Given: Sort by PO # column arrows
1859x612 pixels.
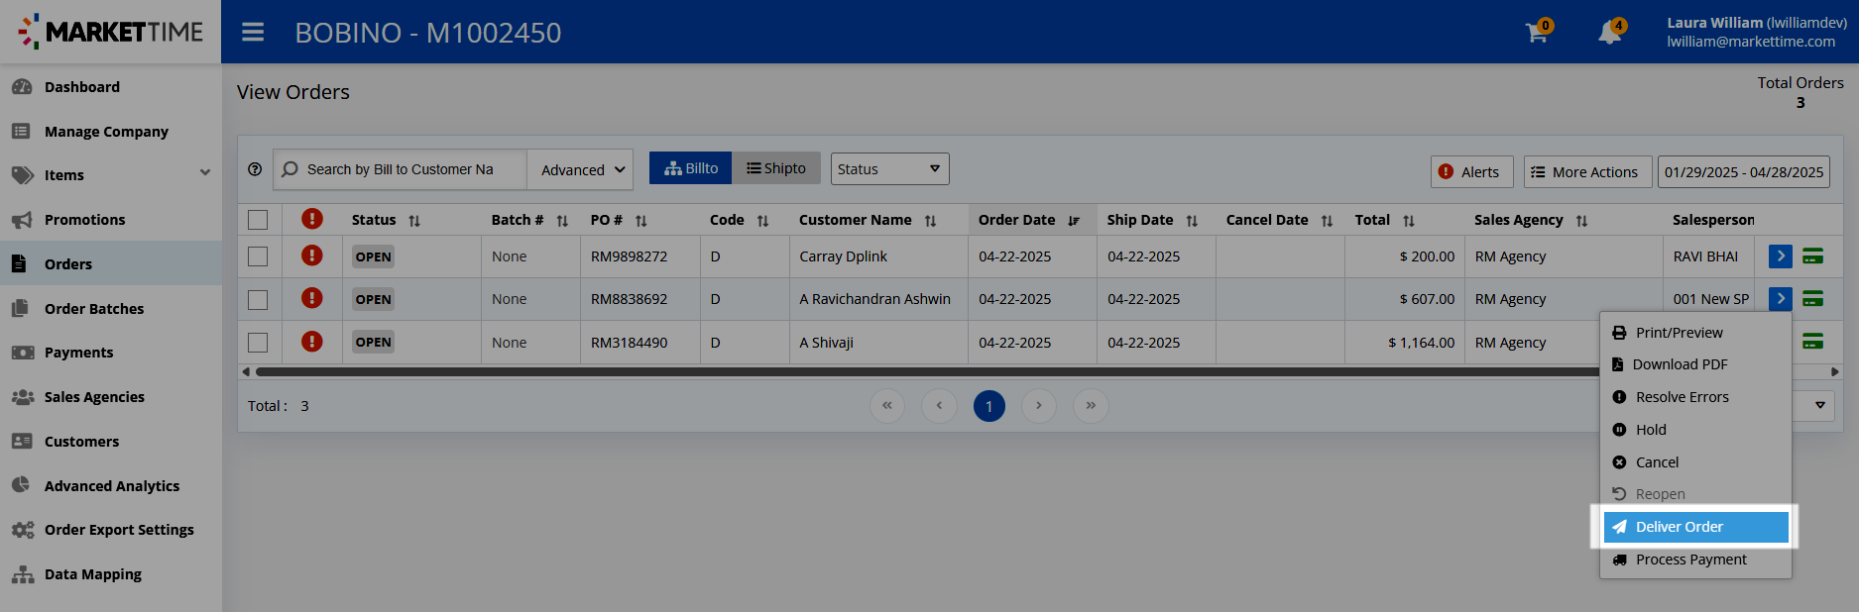Looking at the screenshot, I should click(x=641, y=221).
